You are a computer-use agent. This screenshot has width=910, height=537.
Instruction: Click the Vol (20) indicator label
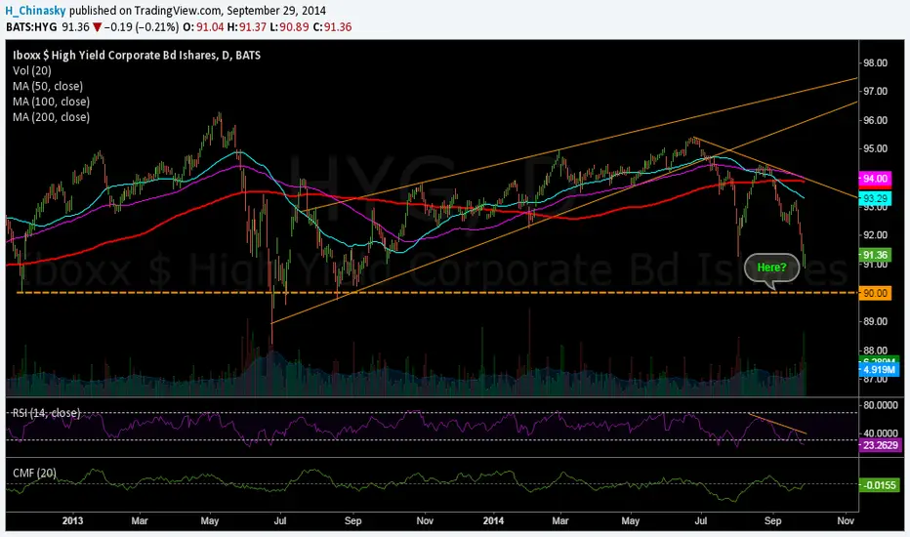click(x=32, y=70)
